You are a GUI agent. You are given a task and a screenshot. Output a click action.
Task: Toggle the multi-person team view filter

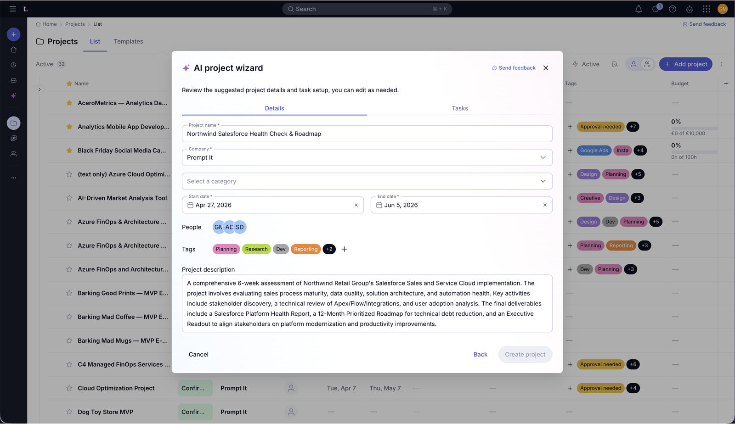pos(647,64)
